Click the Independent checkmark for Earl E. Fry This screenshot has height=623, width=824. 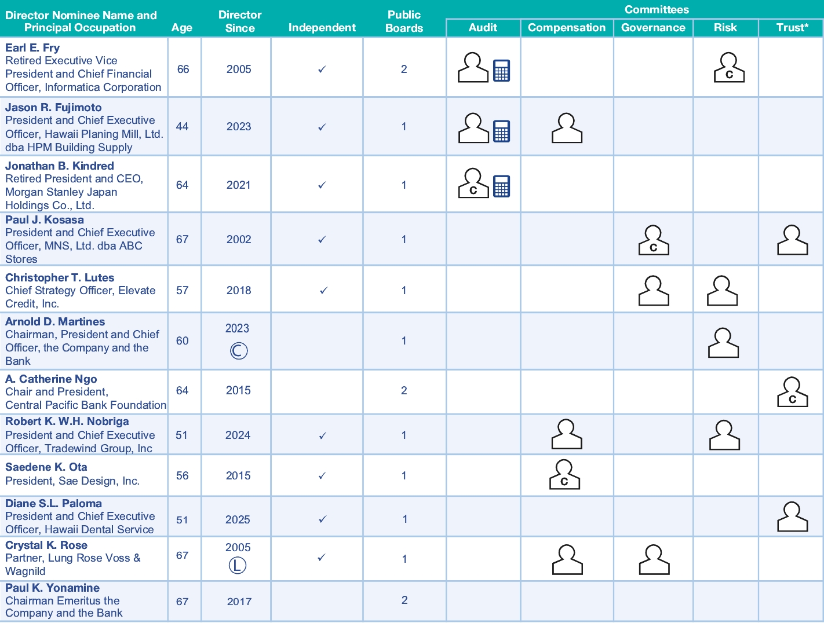[x=322, y=69]
